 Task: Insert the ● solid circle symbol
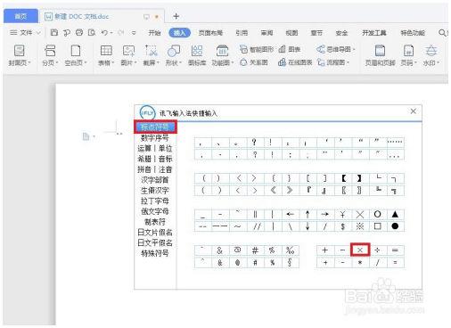tap(395, 226)
